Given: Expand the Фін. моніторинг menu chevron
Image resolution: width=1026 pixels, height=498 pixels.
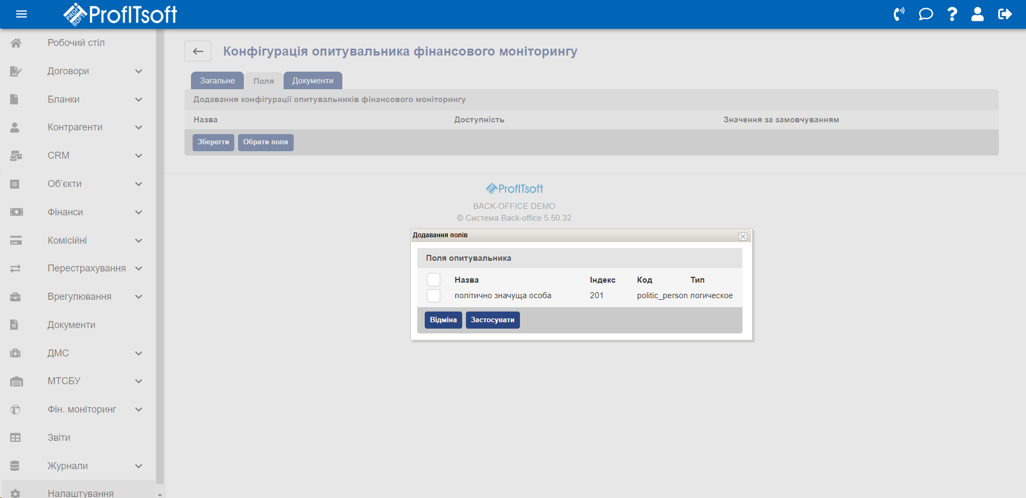Looking at the screenshot, I should (x=139, y=409).
